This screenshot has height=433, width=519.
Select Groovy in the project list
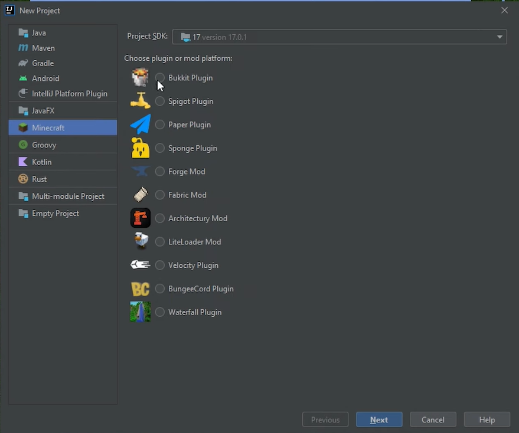pyautogui.click(x=63, y=145)
